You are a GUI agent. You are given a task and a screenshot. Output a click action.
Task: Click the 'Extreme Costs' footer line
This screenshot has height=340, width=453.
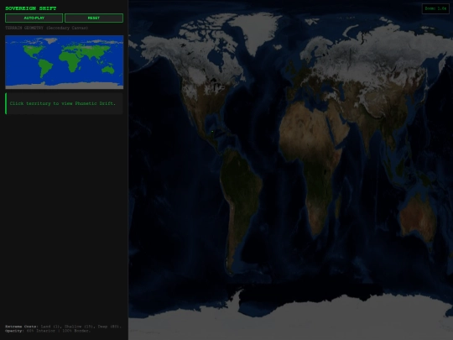pyautogui.click(x=63, y=327)
